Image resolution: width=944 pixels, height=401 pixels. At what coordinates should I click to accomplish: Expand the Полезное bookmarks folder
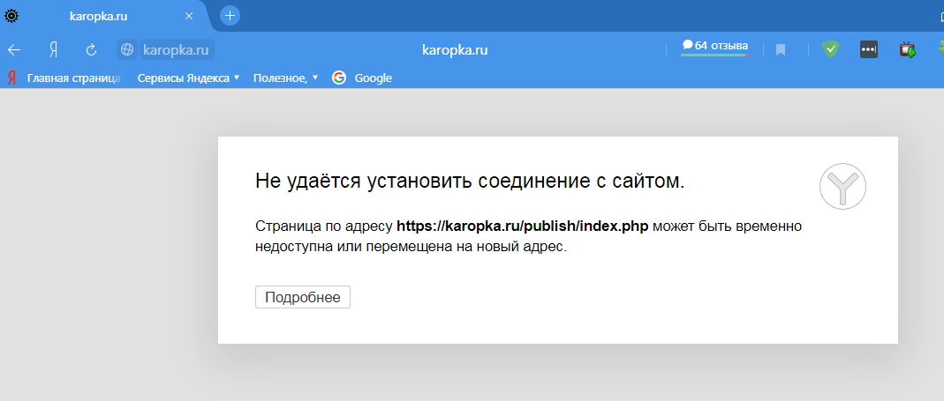pyautogui.click(x=285, y=78)
